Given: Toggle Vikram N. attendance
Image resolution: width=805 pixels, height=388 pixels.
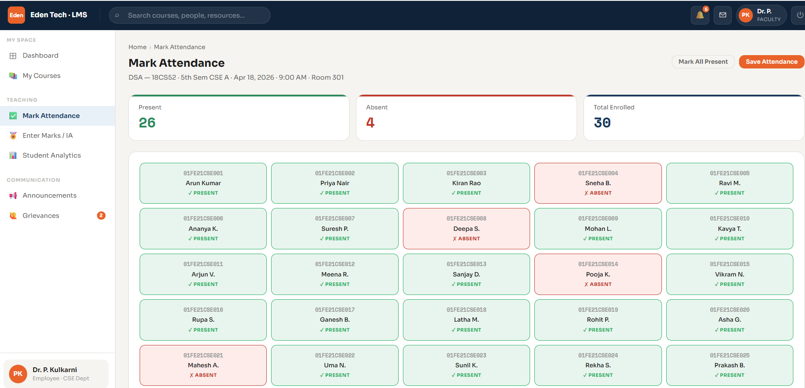Looking at the screenshot, I should point(730,274).
